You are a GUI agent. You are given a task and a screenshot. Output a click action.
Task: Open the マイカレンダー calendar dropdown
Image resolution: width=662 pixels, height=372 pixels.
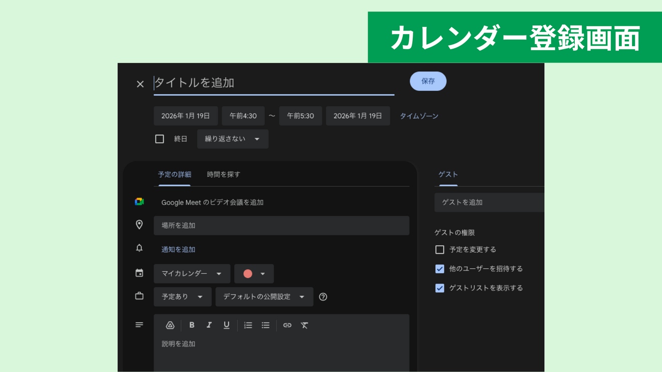(192, 273)
